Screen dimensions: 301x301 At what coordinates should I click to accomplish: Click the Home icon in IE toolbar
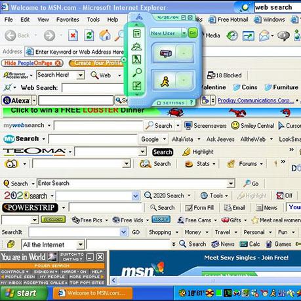pos(105,35)
